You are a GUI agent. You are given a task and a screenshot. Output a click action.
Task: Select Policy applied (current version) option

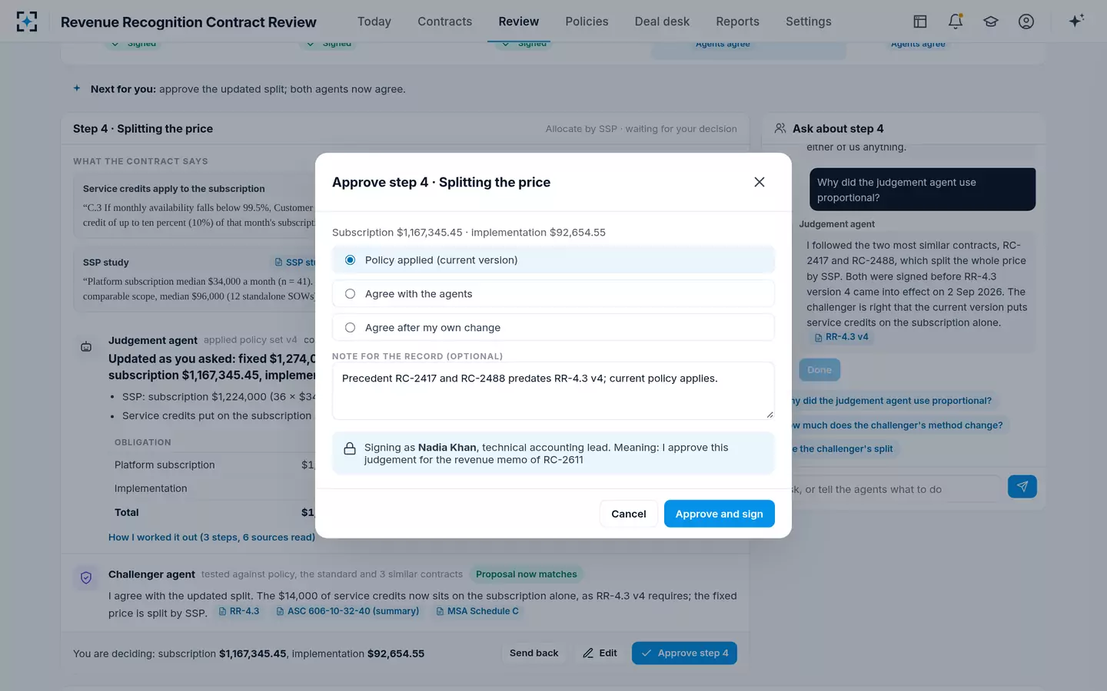pyautogui.click(x=553, y=260)
